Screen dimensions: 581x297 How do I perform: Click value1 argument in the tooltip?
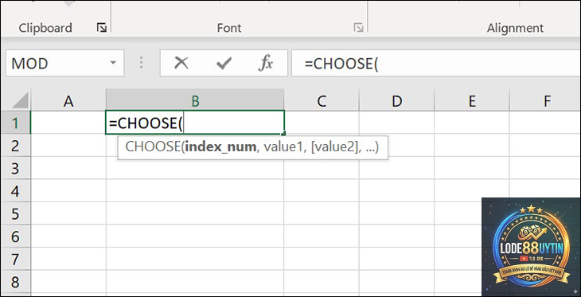(x=283, y=147)
